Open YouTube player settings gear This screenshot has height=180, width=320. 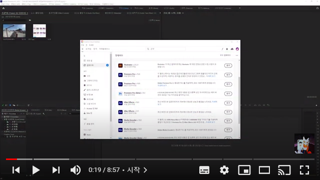pyautogui.click(x=224, y=170)
